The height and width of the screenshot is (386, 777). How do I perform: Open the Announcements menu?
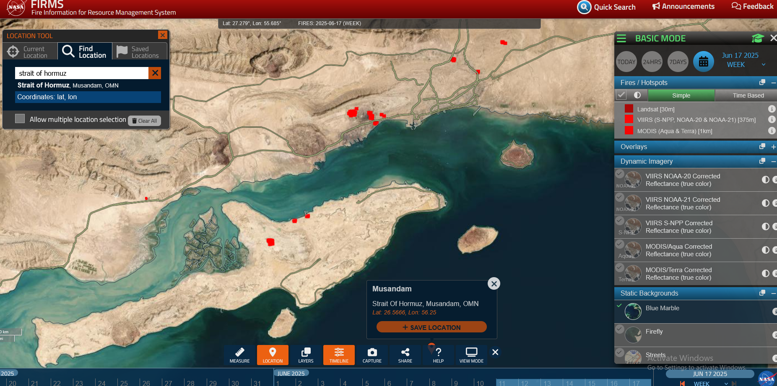pyautogui.click(x=683, y=6)
